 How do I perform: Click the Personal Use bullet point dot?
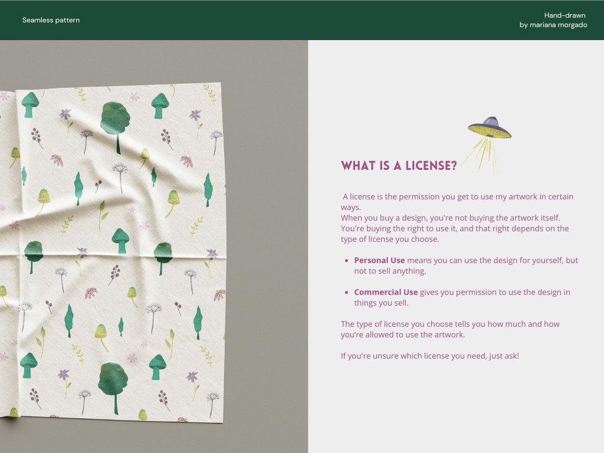pos(346,261)
